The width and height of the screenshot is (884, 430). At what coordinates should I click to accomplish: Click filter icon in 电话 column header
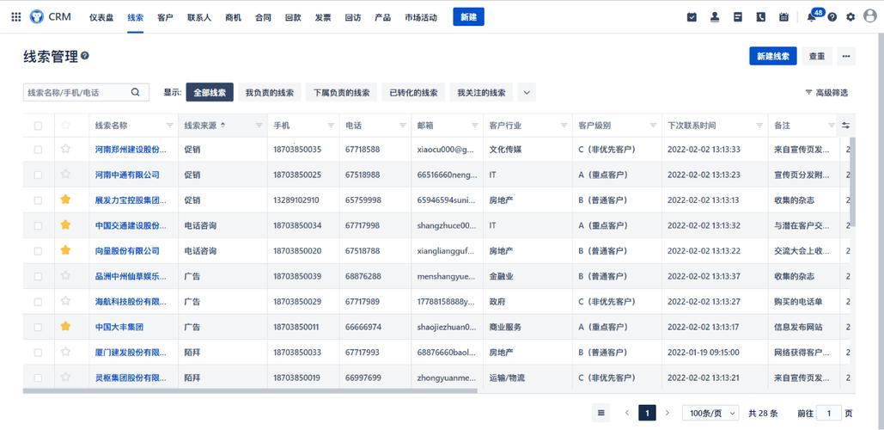coord(403,126)
